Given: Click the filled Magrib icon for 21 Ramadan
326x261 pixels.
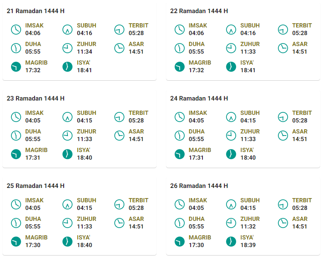Looking at the screenshot, I should 16,67.
